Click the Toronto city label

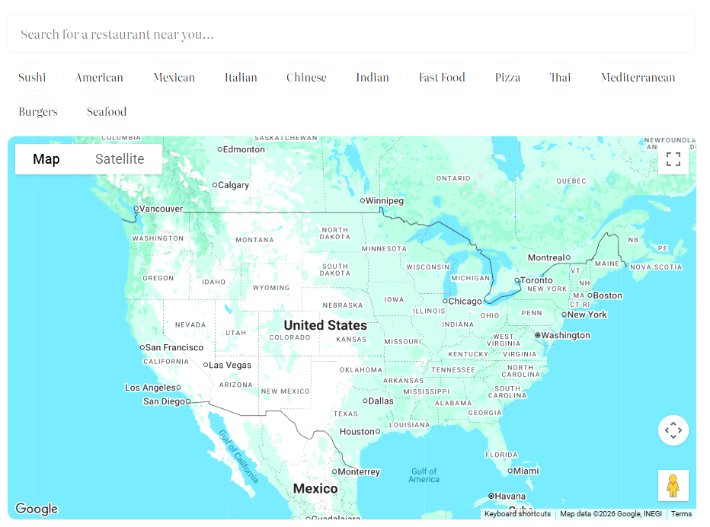(x=536, y=280)
